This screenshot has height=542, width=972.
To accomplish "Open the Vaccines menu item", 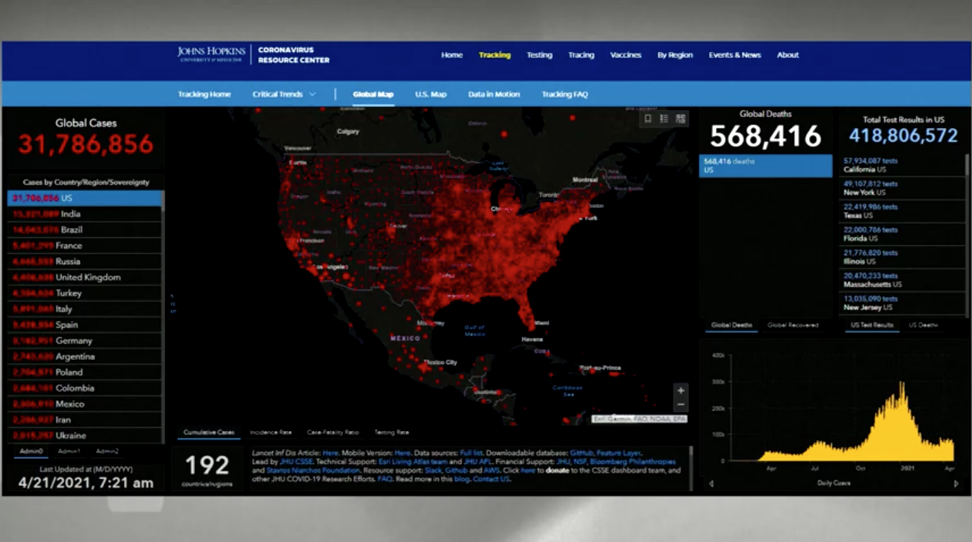I will (x=626, y=55).
